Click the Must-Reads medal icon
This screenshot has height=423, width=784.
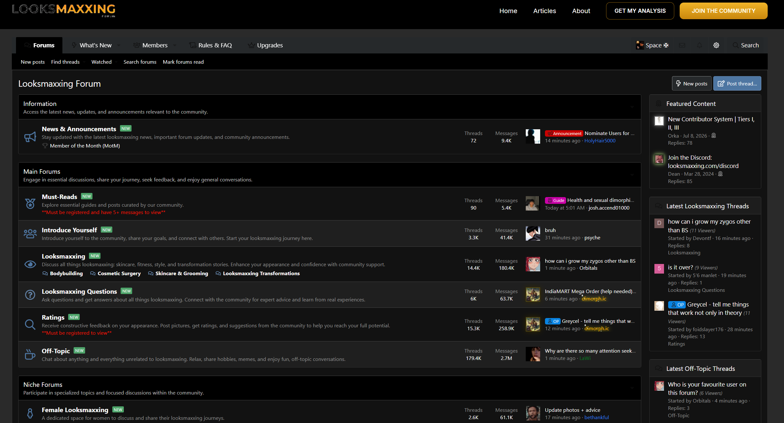click(x=30, y=204)
